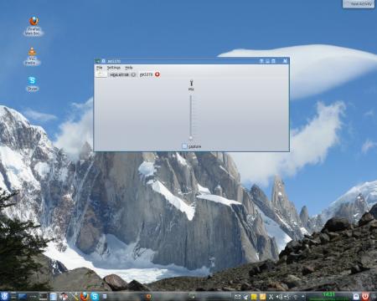The height and width of the screenshot is (301, 377).
Task: Launch Firefox from the taskbar
Action: (x=85, y=296)
